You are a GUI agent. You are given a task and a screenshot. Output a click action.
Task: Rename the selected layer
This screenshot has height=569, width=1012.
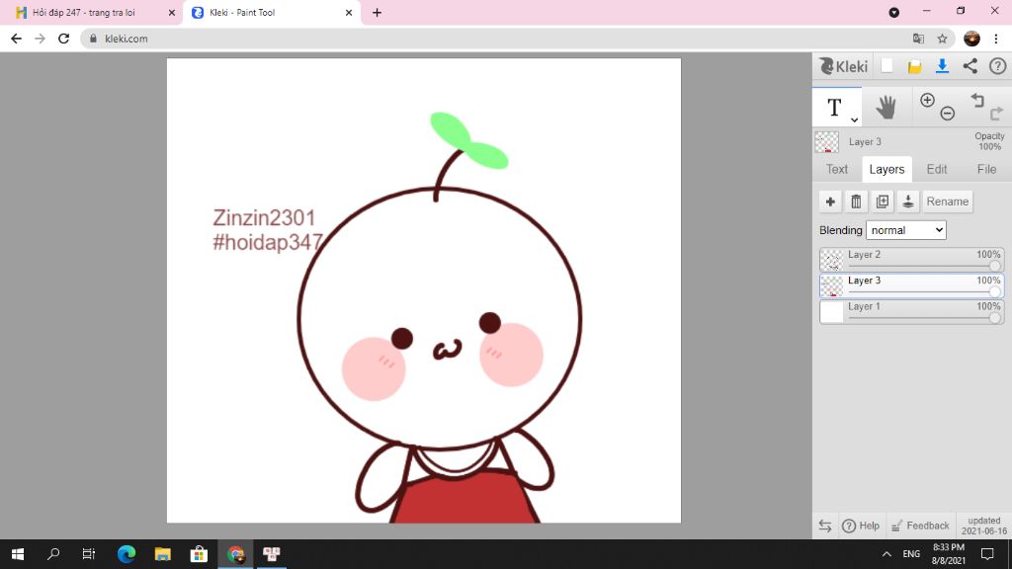pyautogui.click(x=948, y=202)
